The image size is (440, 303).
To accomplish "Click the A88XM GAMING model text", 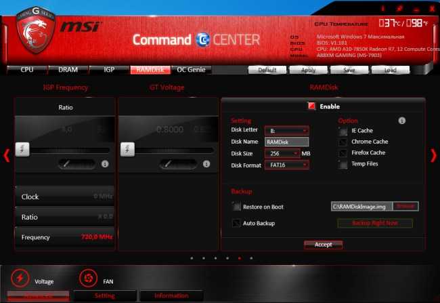I will coord(349,55).
